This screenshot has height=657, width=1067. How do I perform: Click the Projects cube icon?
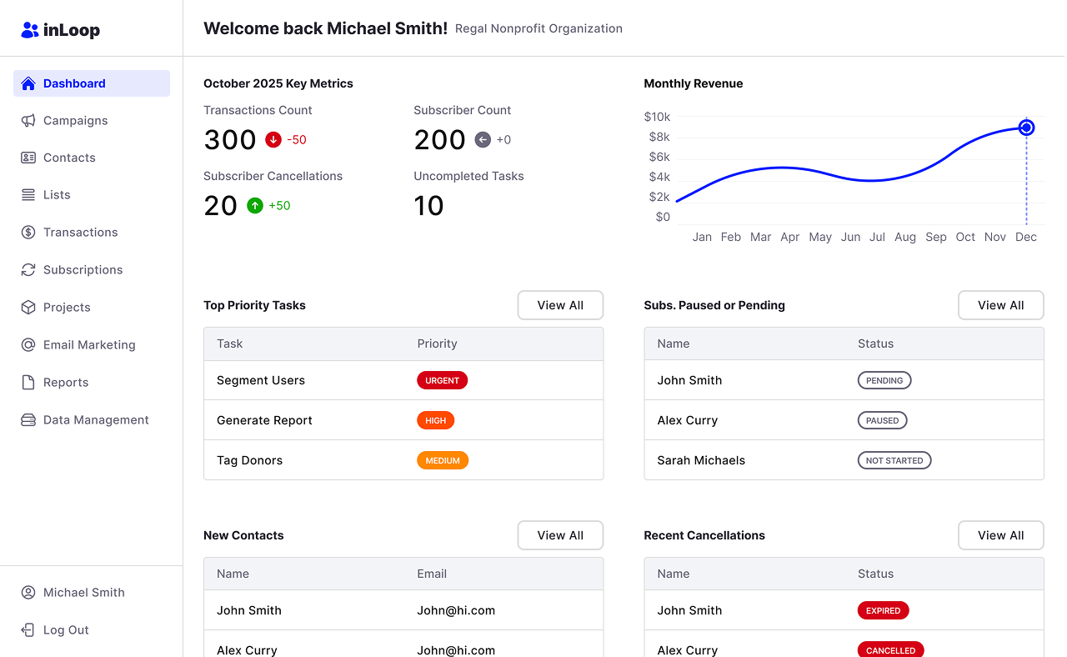28,308
